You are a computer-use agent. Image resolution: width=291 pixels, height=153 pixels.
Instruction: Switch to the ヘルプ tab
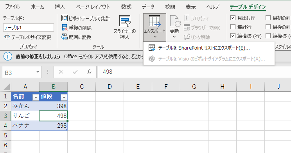213,7
